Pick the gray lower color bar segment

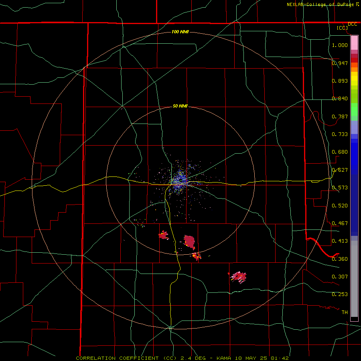coord(354,279)
